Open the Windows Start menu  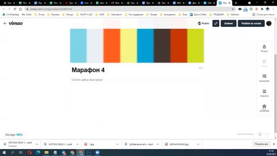click(4, 153)
